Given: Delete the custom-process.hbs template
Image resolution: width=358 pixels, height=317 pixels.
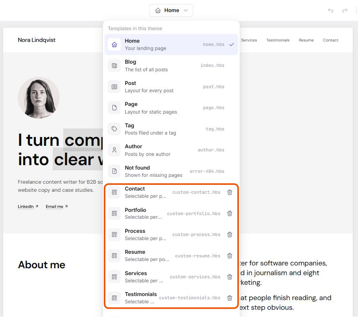Looking at the screenshot, I should (x=230, y=235).
